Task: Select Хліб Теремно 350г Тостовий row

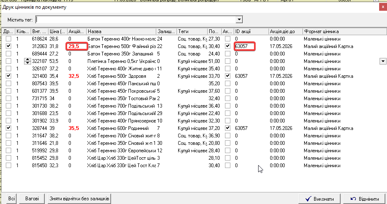Action: (121, 98)
